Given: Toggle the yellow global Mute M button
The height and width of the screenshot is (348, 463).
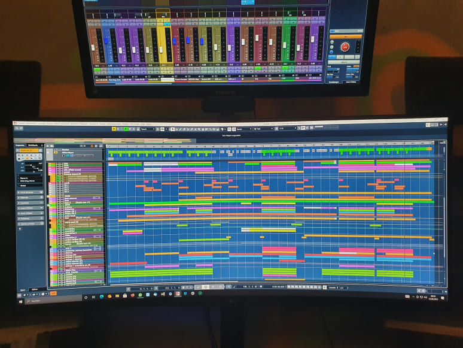Looking at the screenshot, I should [114, 129].
